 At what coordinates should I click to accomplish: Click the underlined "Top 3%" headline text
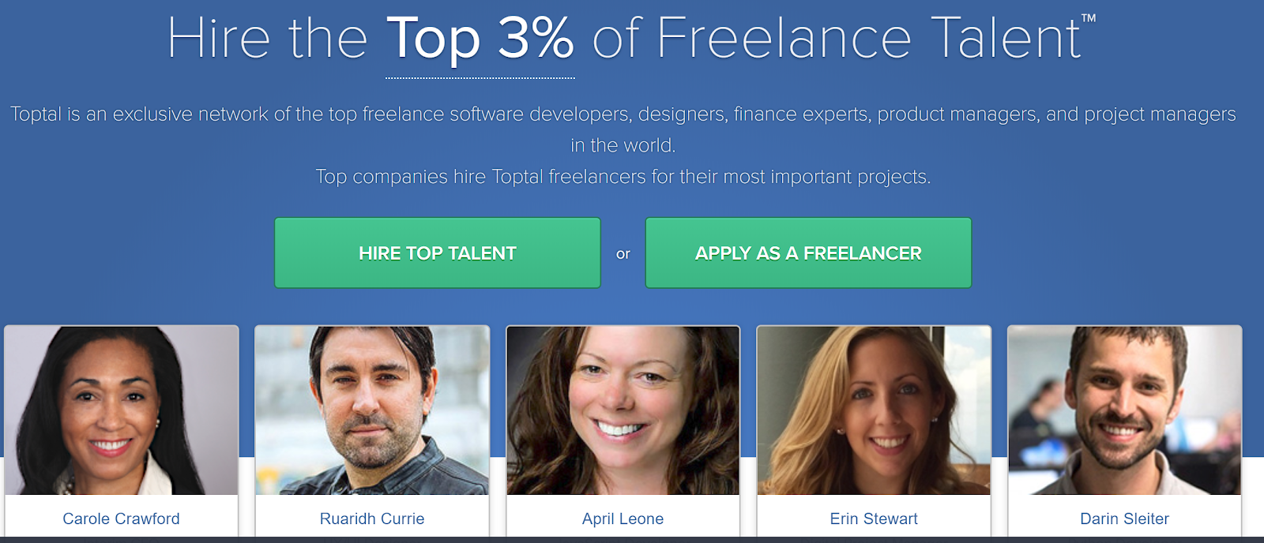(480, 39)
